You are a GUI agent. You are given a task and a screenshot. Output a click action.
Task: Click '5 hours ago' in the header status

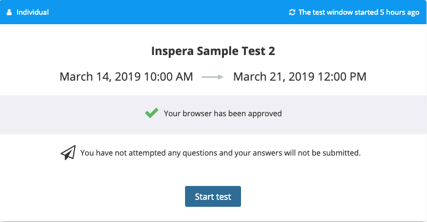(400, 12)
